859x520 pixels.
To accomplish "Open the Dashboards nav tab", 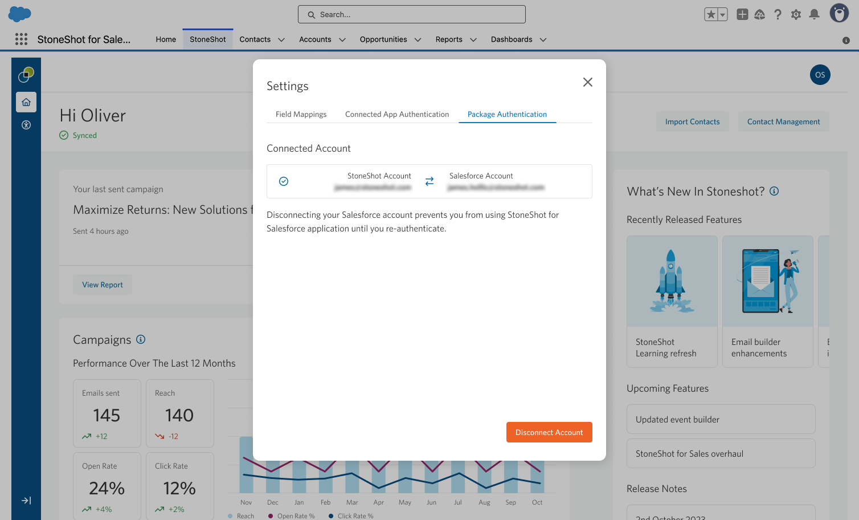I will tap(512, 39).
